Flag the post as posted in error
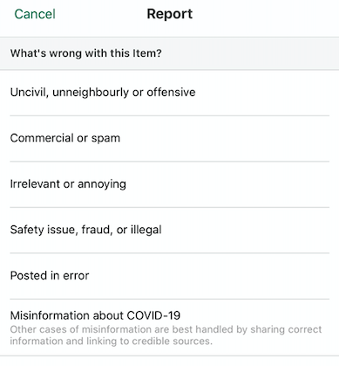Image resolution: width=339 pixels, height=366 pixels. pos(169,276)
